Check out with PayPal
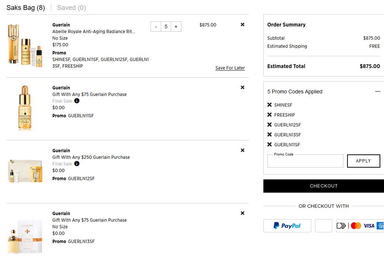The height and width of the screenshot is (268, 384). pos(287,226)
